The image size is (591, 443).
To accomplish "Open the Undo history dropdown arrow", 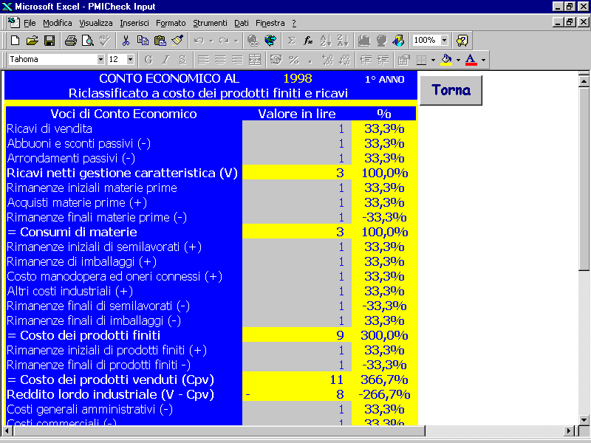I will coord(211,41).
